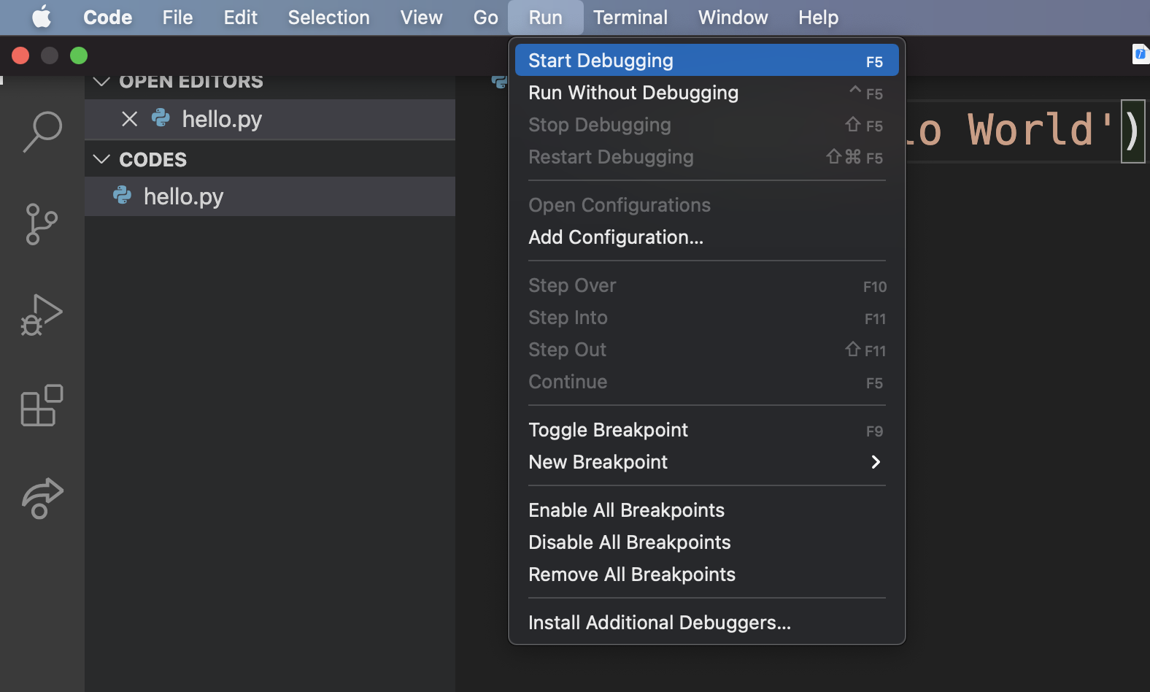Click the Apple menu icon

click(x=42, y=17)
